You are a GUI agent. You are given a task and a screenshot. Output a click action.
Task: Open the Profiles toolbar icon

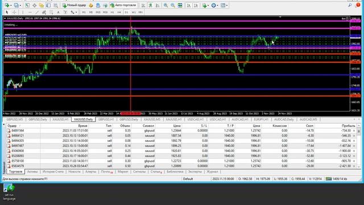pyautogui.click(x=16, y=5)
